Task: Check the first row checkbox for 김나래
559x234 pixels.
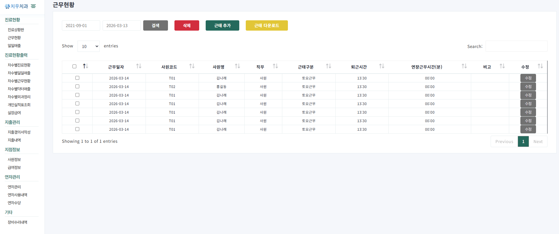Action: pyautogui.click(x=77, y=78)
